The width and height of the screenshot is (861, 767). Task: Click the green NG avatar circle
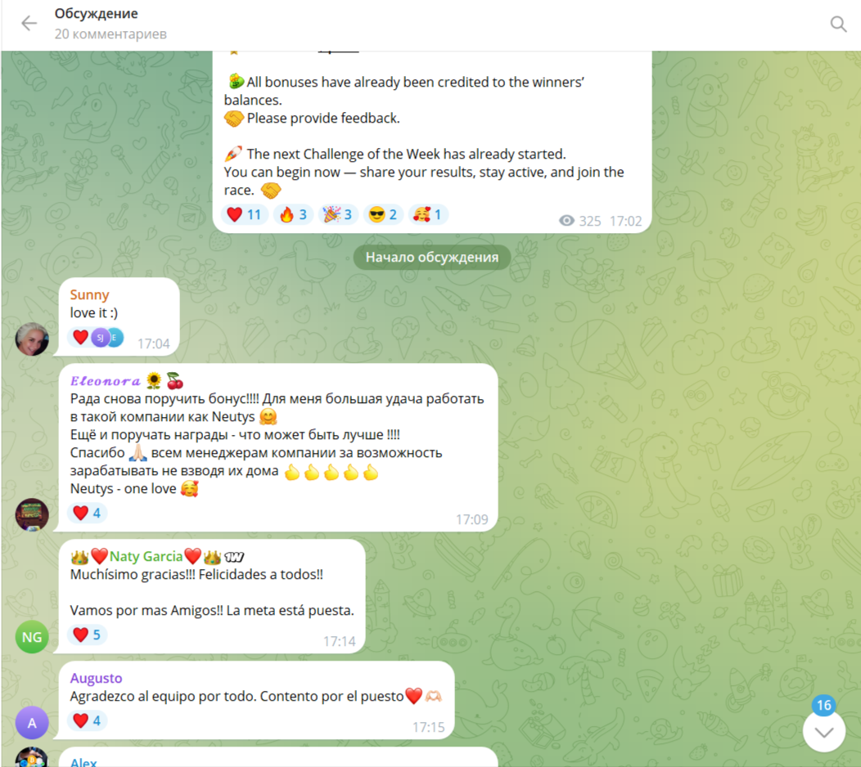tap(32, 636)
